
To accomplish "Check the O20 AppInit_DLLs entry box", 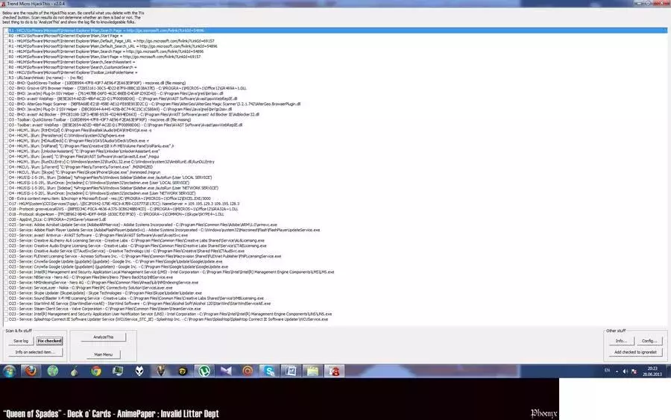I will point(6,219).
